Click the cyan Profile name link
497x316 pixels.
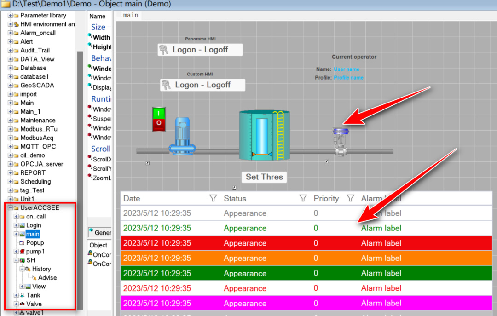[348, 78]
